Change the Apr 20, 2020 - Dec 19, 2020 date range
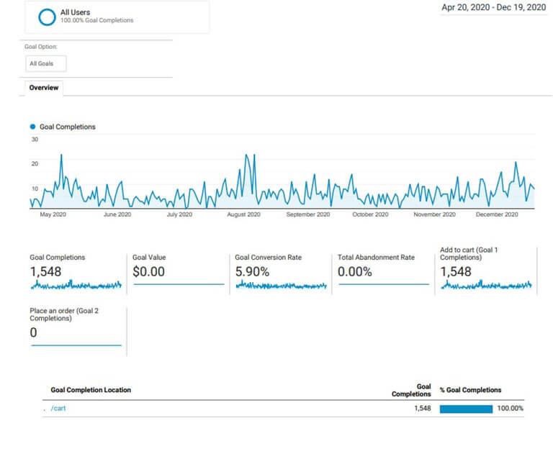This screenshot has width=553, height=454. click(x=493, y=7)
